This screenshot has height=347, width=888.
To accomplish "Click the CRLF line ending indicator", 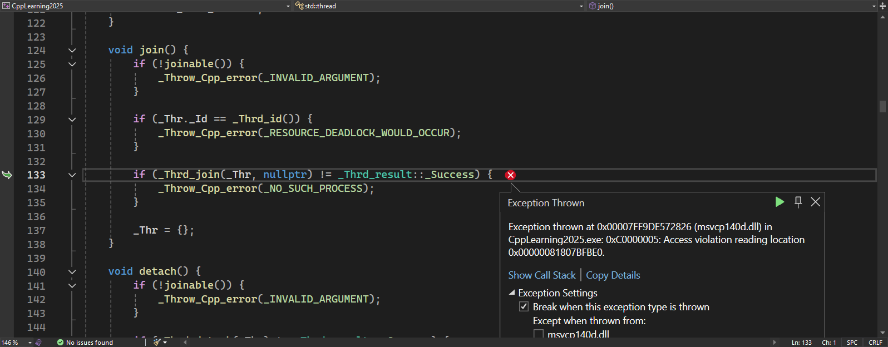I will 875,343.
